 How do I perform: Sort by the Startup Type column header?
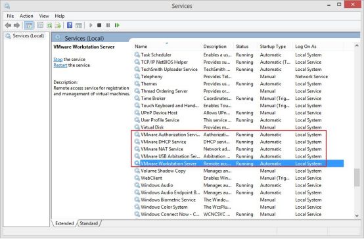276,47
